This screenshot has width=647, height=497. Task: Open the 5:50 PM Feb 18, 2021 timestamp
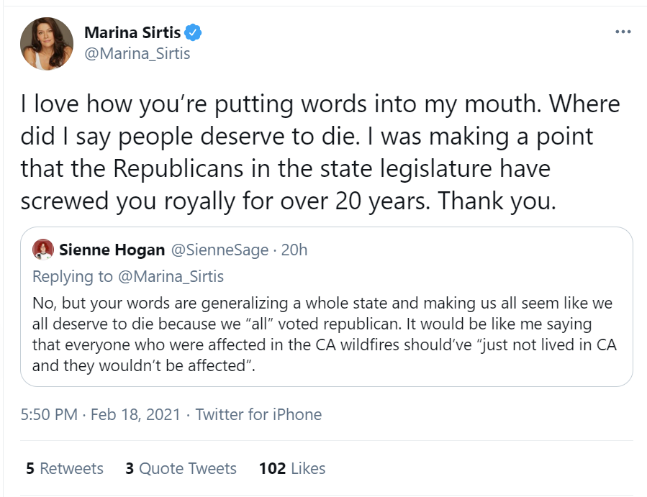[x=97, y=414]
